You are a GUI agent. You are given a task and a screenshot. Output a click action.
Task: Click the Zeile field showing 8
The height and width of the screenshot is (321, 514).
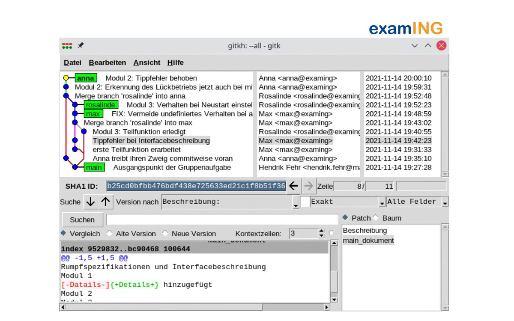tap(348, 186)
